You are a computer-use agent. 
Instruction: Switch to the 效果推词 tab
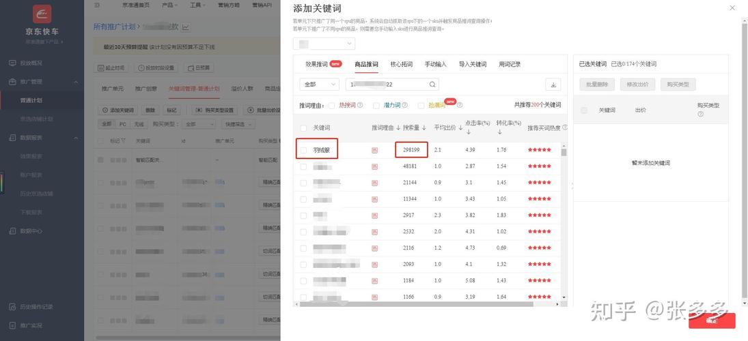click(317, 64)
